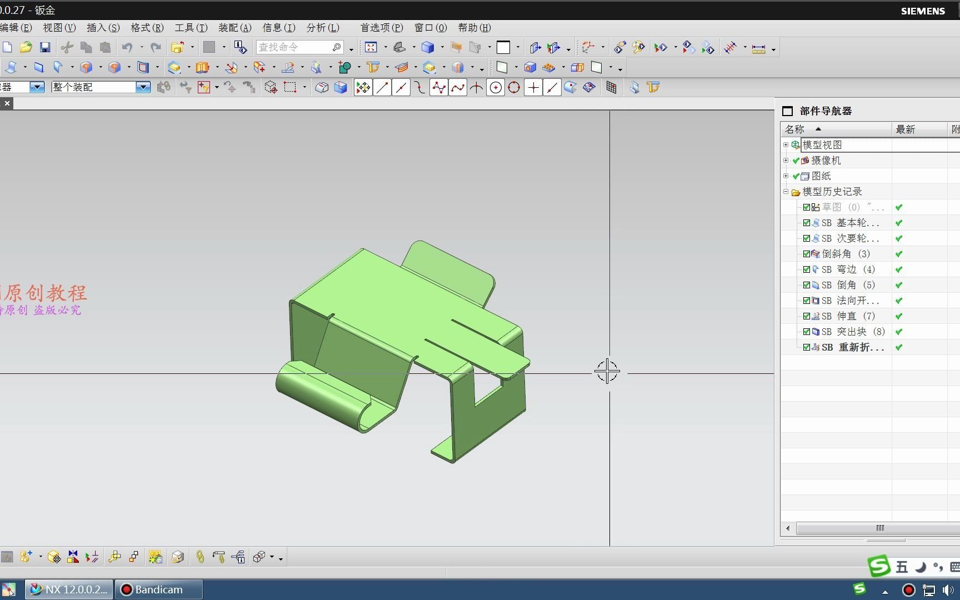Screen dimensions: 960x600
Task: Switch to Bandicam taskbar button
Action: point(159,589)
